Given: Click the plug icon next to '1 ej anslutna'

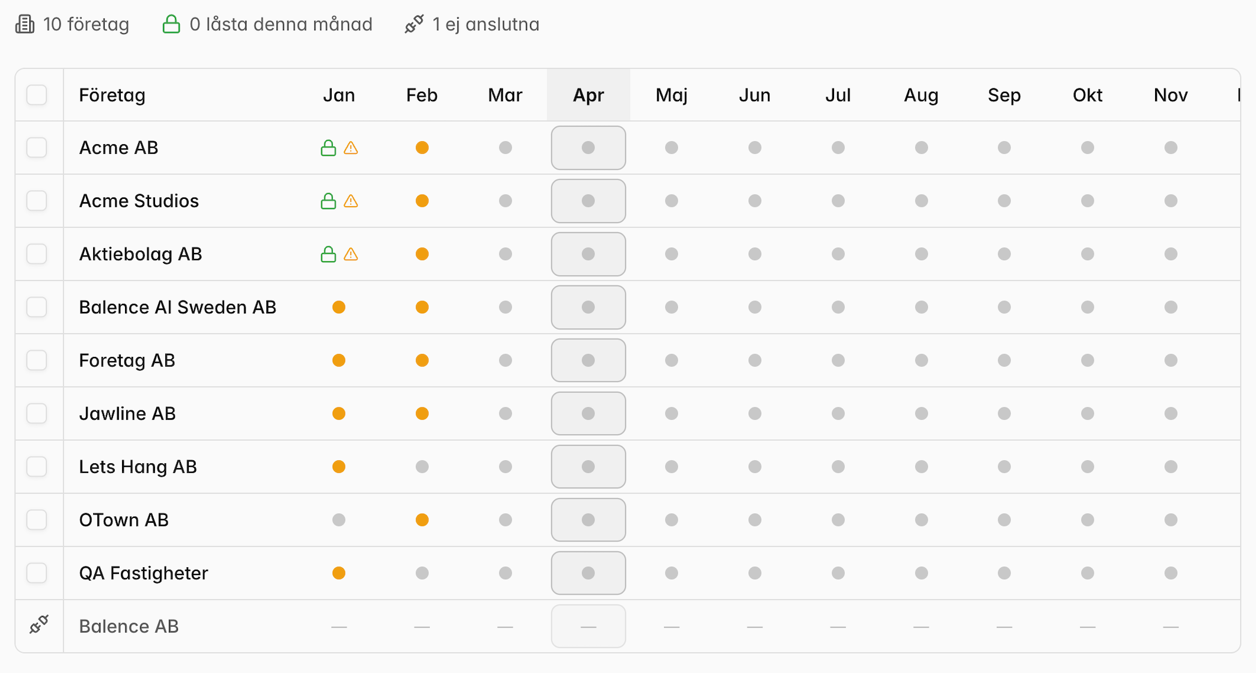Looking at the screenshot, I should click(x=414, y=24).
